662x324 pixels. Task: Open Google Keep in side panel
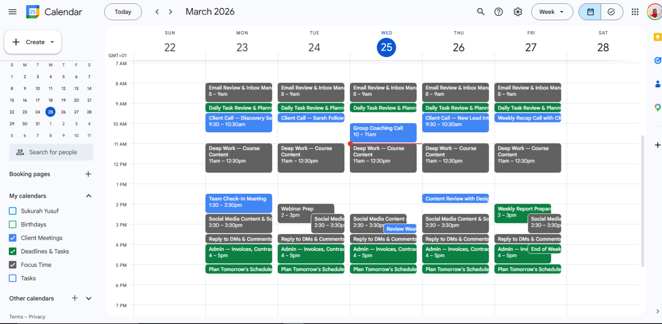pos(657,37)
